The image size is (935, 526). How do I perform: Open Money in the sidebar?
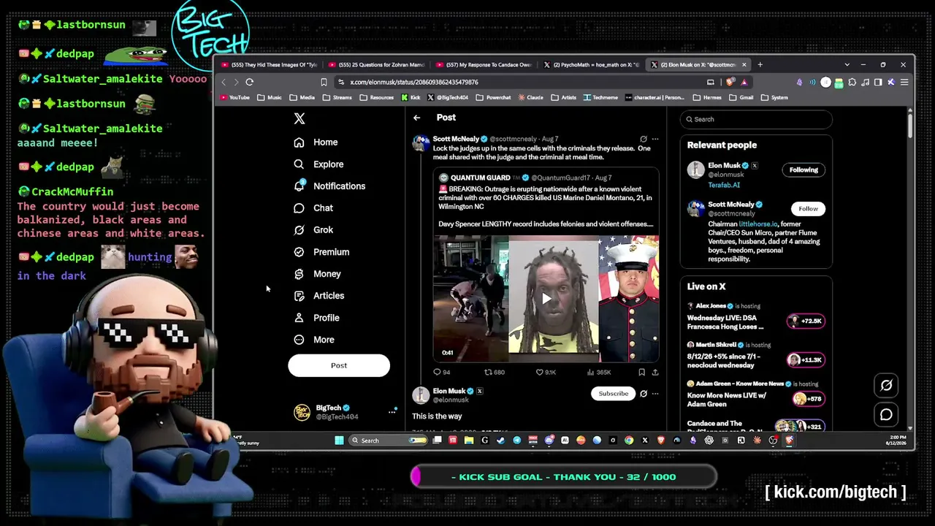pos(317,274)
